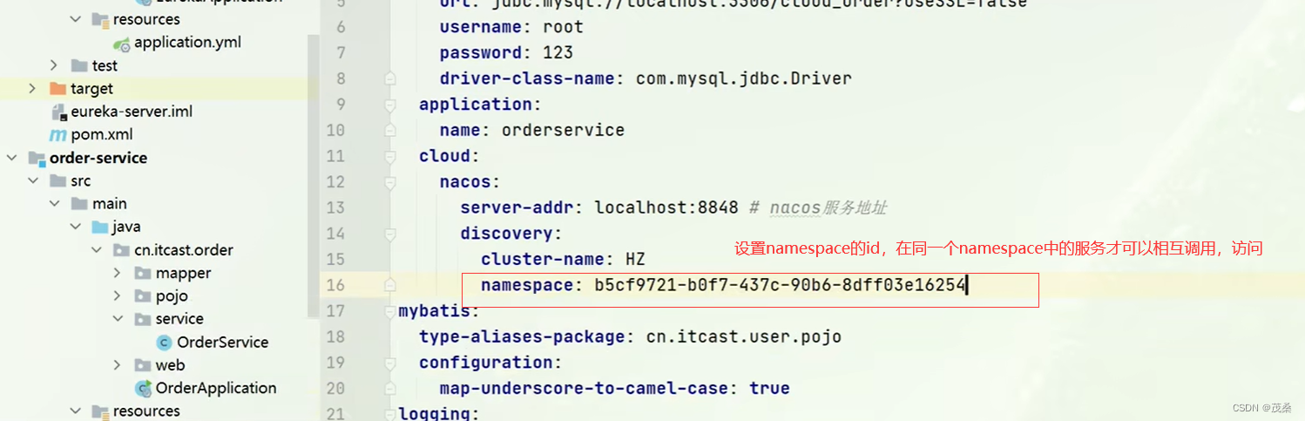
Task: Click the namespace UUID value on line 16
Action: (x=781, y=285)
